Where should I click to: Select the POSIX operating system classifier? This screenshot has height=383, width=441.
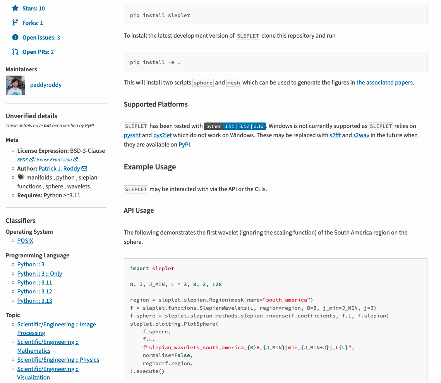point(25,240)
